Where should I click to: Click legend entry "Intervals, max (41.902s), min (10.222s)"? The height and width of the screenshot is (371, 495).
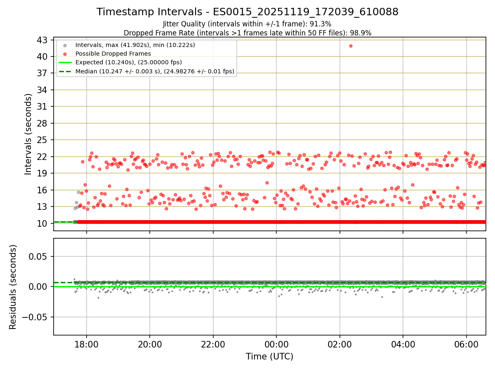click(135, 45)
